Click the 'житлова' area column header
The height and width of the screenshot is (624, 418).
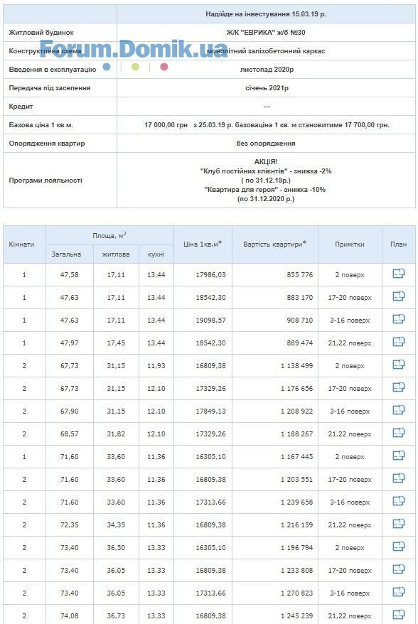pos(116,254)
